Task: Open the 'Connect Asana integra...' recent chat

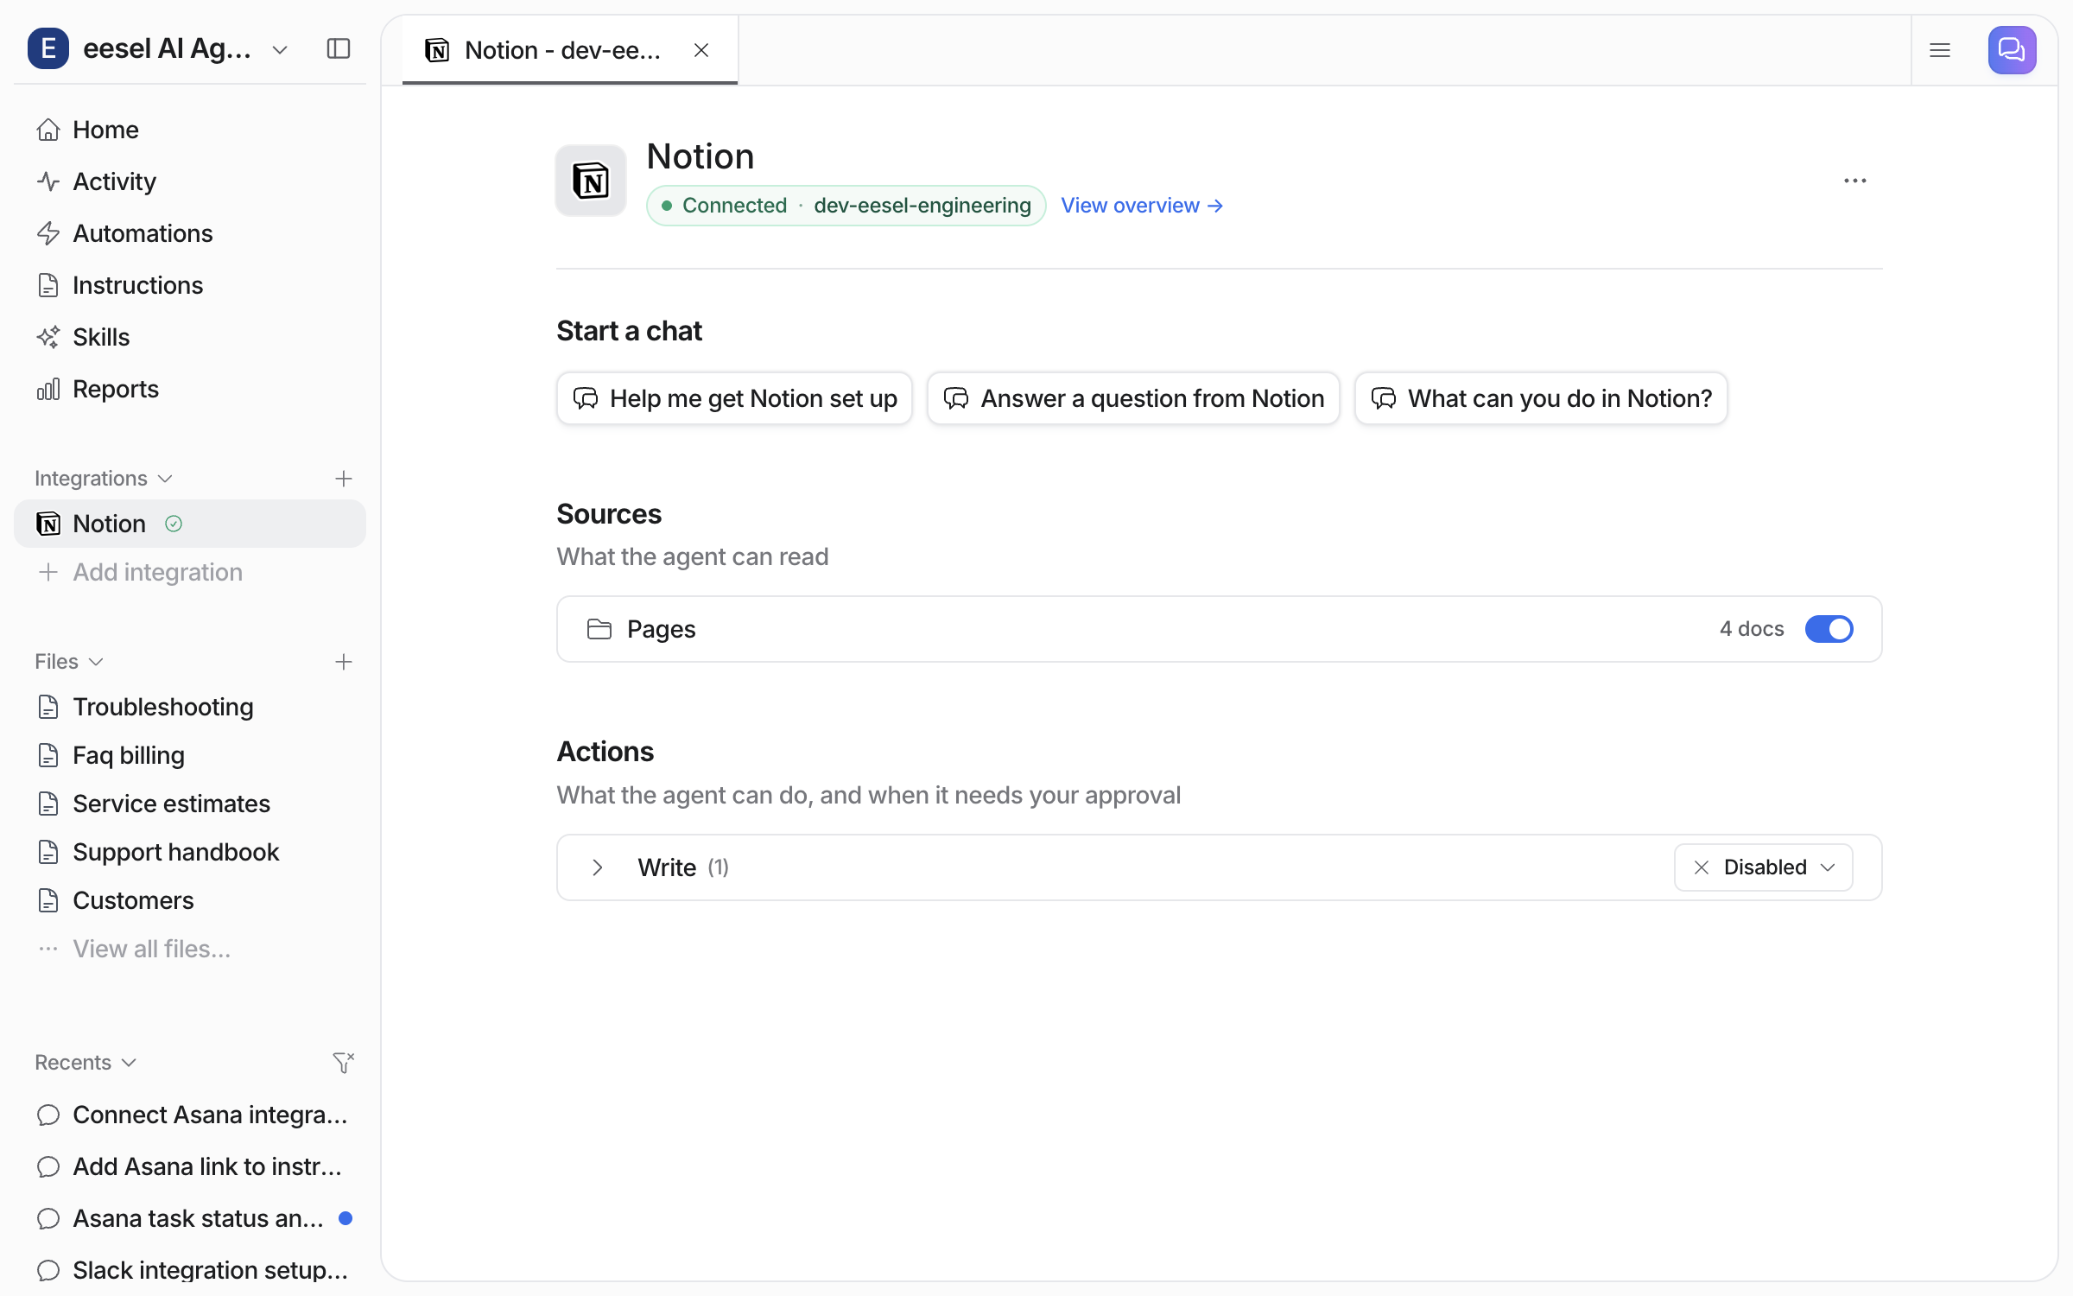Action: pos(190,1115)
